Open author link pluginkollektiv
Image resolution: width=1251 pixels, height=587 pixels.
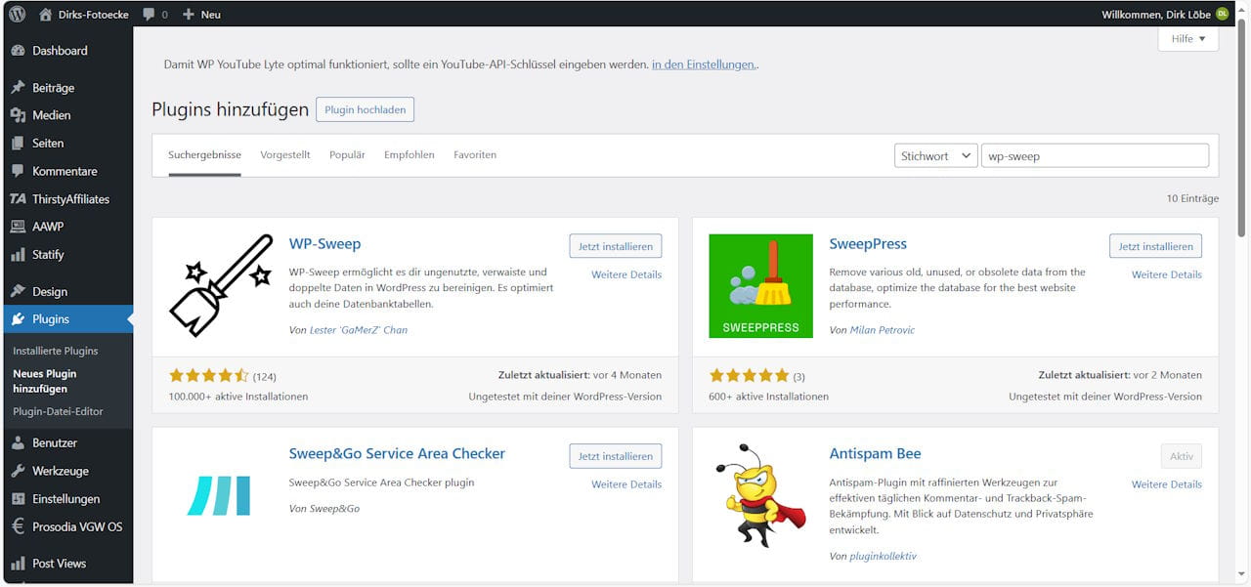point(884,556)
